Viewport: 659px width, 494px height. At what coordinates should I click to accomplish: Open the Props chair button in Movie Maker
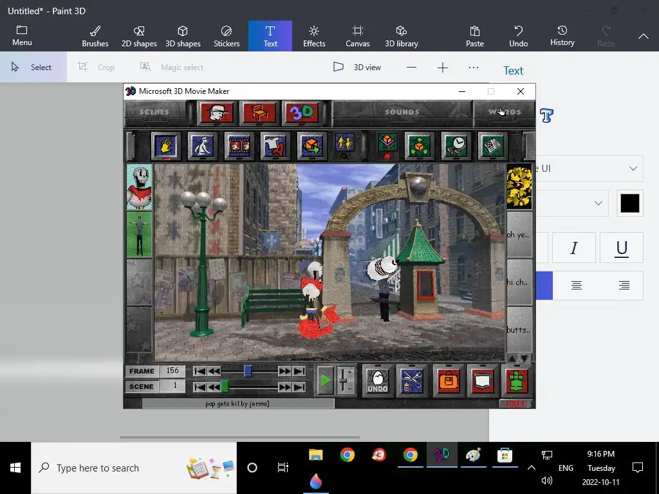tap(259, 113)
